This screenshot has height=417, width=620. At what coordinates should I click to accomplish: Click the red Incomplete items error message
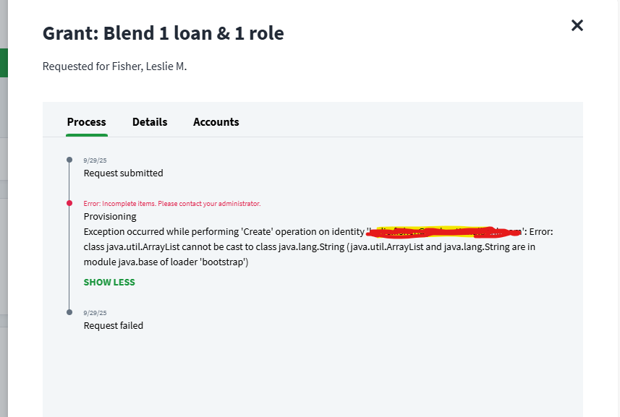pos(171,204)
